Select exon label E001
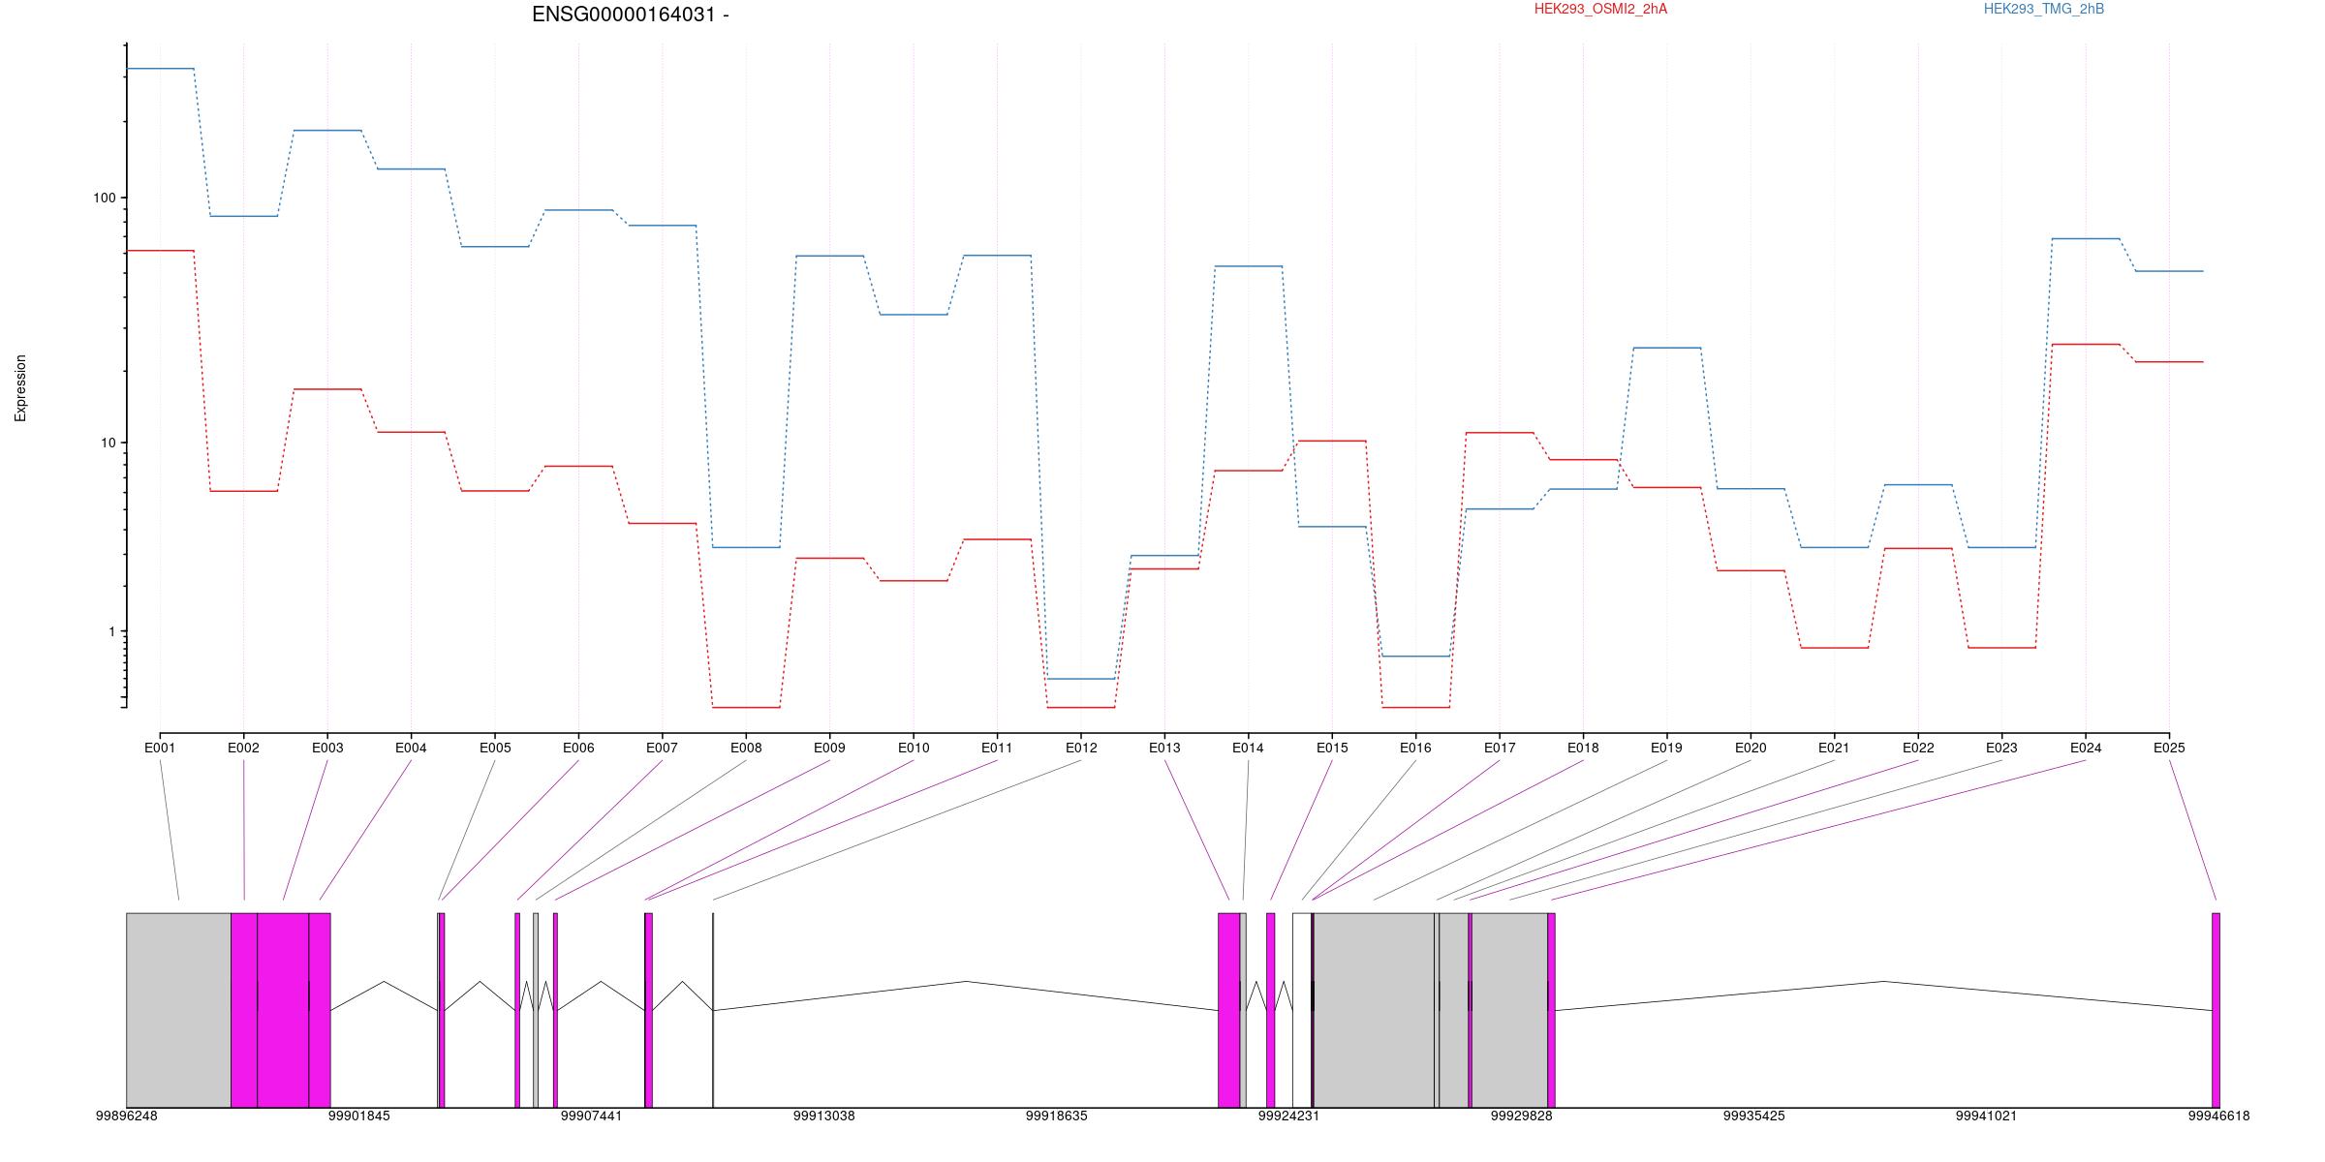 click(160, 748)
